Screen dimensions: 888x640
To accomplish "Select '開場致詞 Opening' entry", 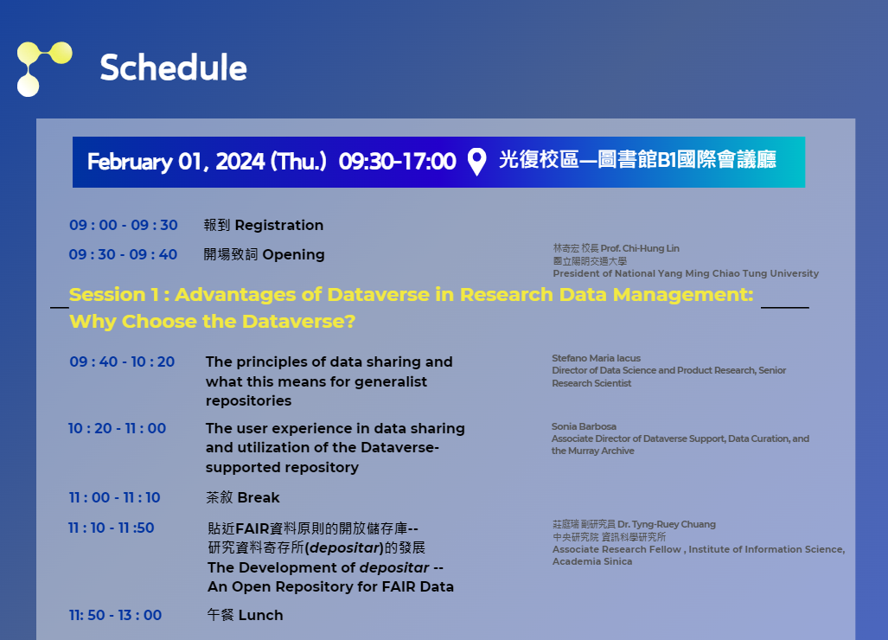I will 264,255.
